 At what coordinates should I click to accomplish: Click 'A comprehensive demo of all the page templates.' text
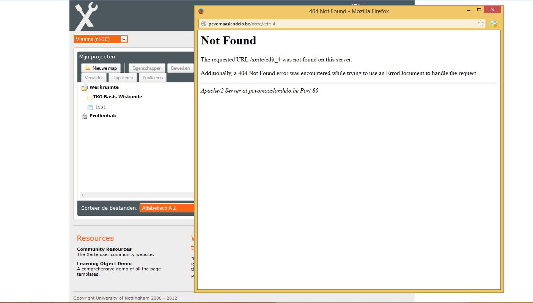pos(119,272)
